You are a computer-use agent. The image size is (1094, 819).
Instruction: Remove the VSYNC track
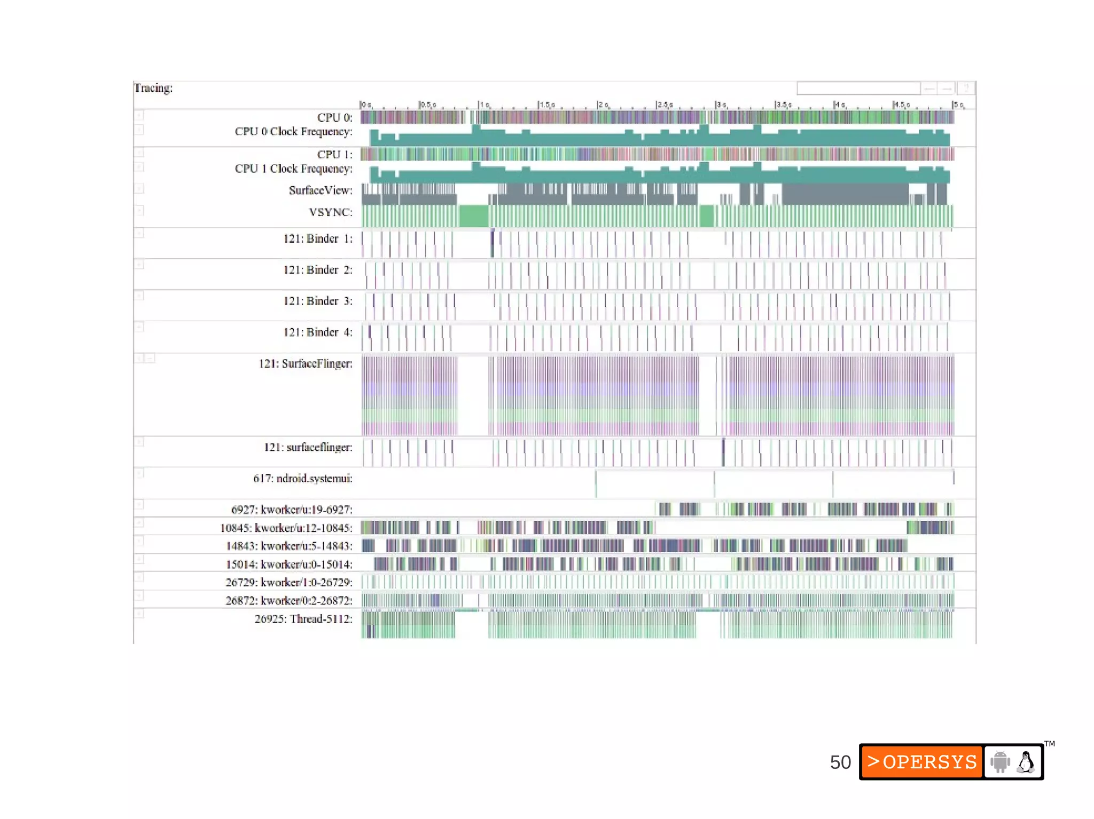tap(139, 211)
